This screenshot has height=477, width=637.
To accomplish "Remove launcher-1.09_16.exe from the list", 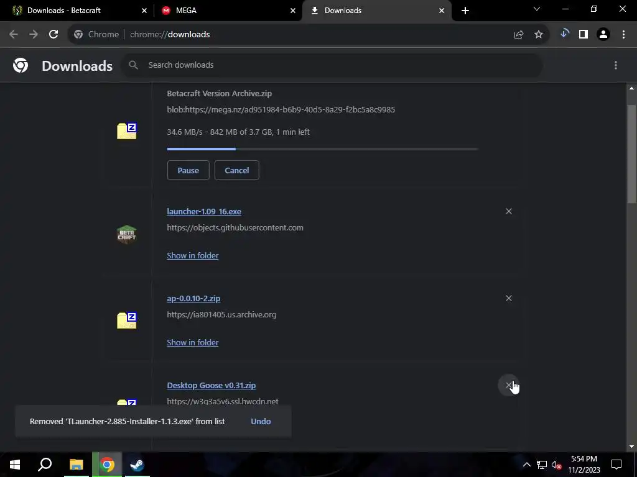I will [x=509, y=211].
